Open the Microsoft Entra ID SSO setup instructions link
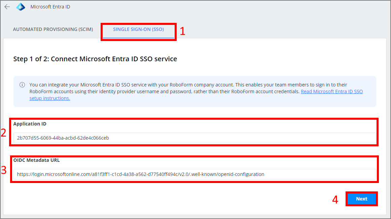Image resolution: width=391 pixels, height=219 pixels. pyautogui.click(x=331, y=91)
